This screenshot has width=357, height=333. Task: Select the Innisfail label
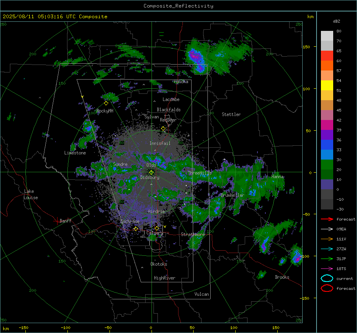[x=160, y=143]
